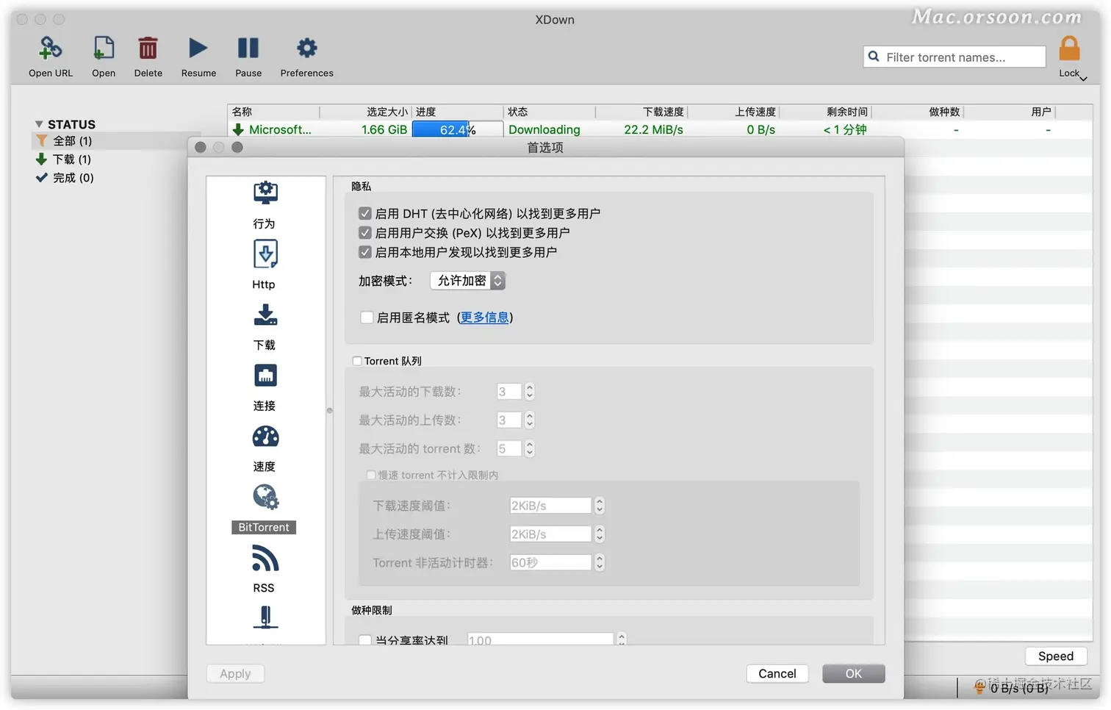Screen dimensions: 1111x710
Task: Select the 下载 preferences pane icon
Action: pos(265,315)
